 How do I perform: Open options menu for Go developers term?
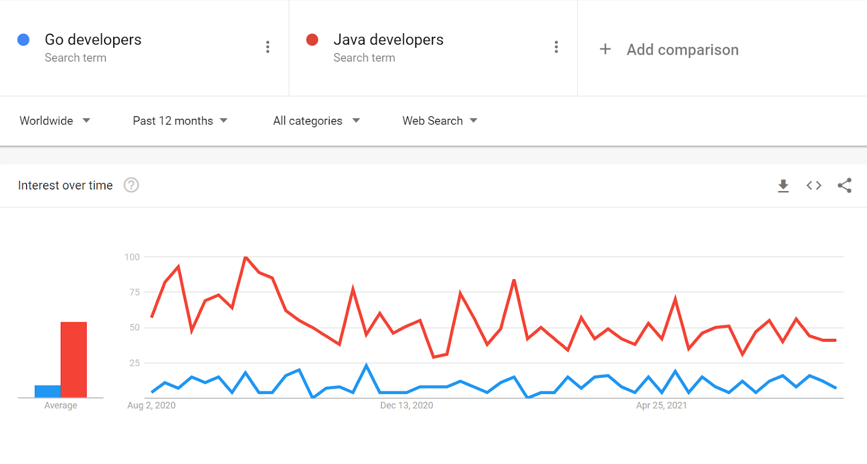tap(267, 47)
